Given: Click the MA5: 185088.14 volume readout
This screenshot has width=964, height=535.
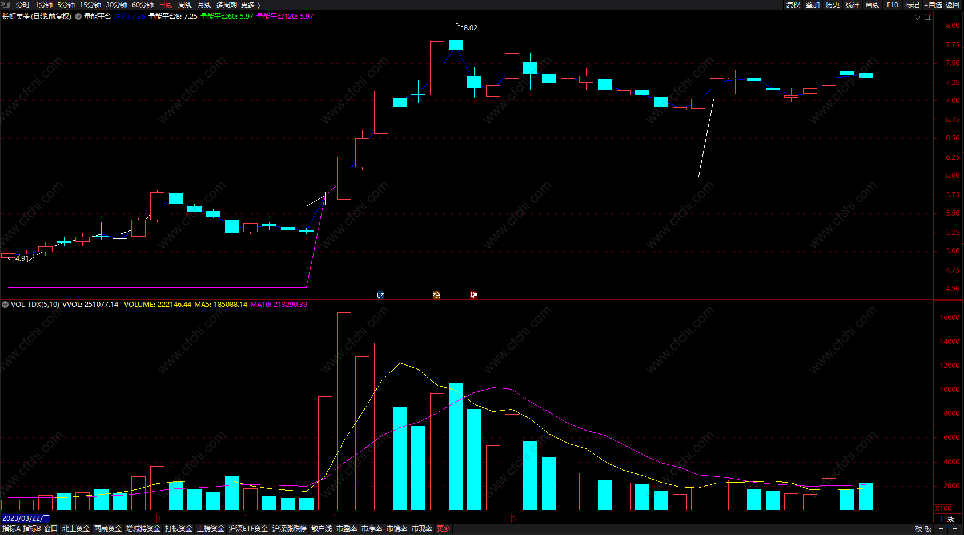Looking at the screenshot, I should (221, 305).
